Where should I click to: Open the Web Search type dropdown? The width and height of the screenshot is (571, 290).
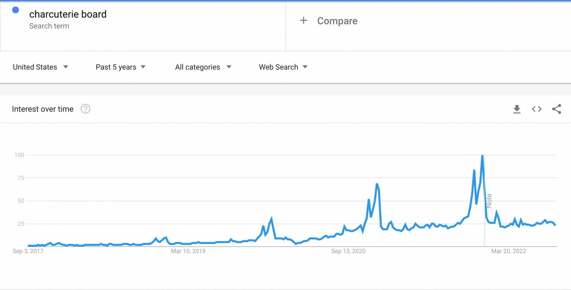pyautogui.click(x=283, y=67)
